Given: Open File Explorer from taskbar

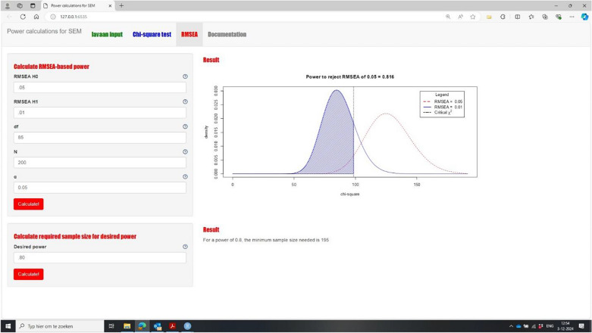Looking at the screenshot, I should [x=127, y=326].
